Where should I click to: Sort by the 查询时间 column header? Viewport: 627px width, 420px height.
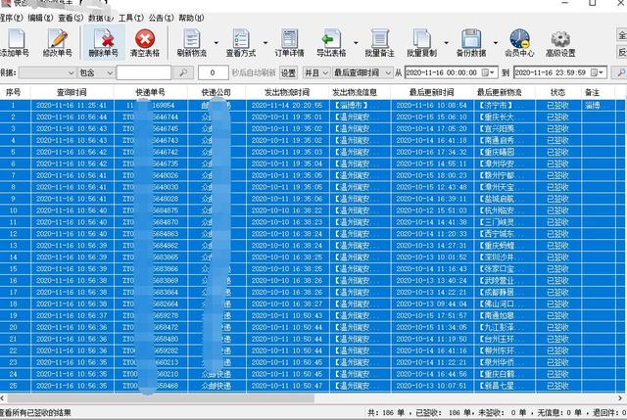pos(72,92)
